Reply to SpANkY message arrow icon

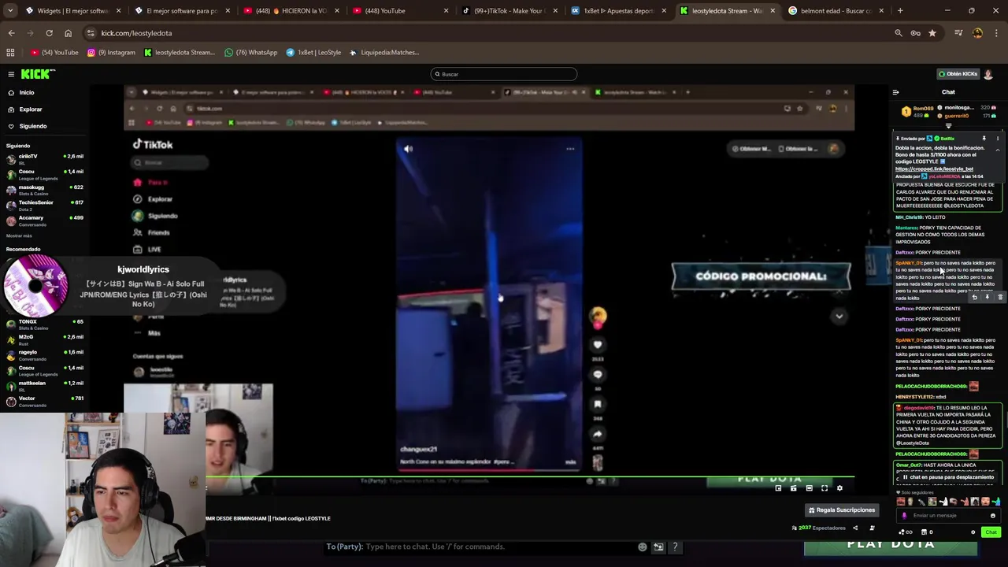tap(974, 297)
